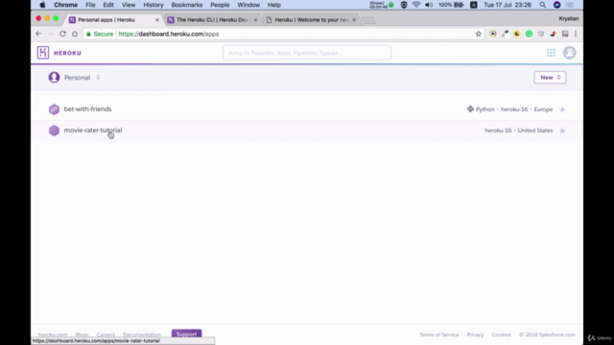Open the Documentation footer link
The width and height of the screenshot is (614, 345).
[x=142, y=334]
